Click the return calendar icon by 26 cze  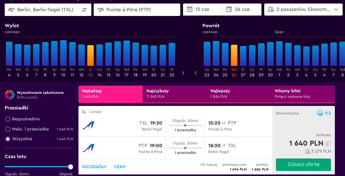coord(229,9)
